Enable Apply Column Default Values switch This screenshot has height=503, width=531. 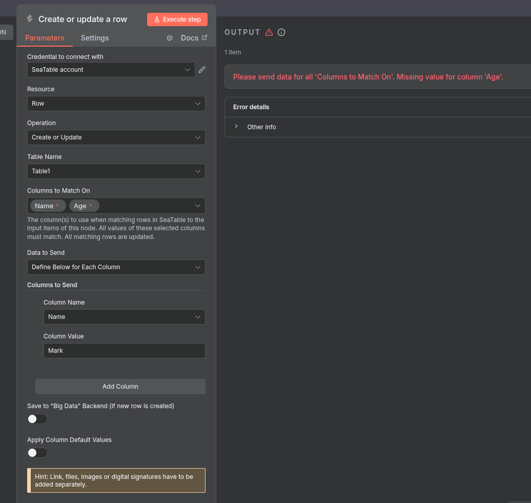tap(37, 453)
